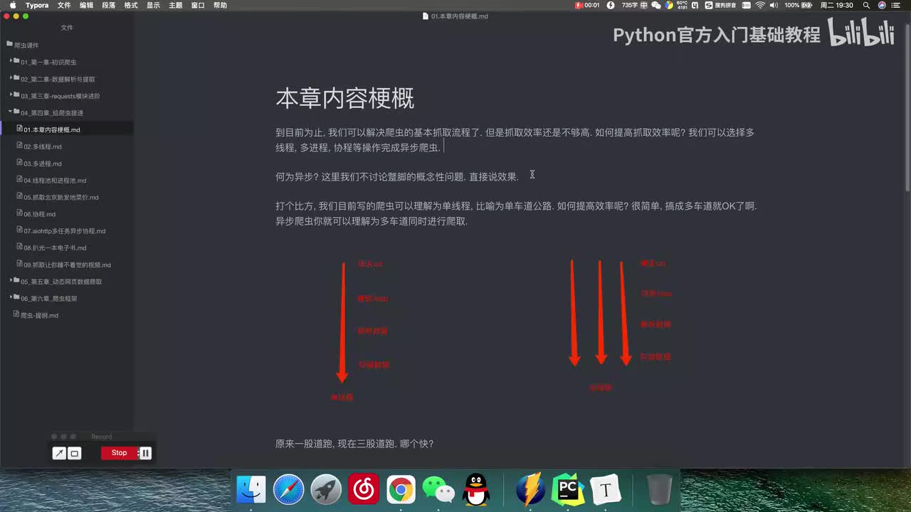Open the 主题 menu
Screen dimensions: 911x512
coord(176,5)
